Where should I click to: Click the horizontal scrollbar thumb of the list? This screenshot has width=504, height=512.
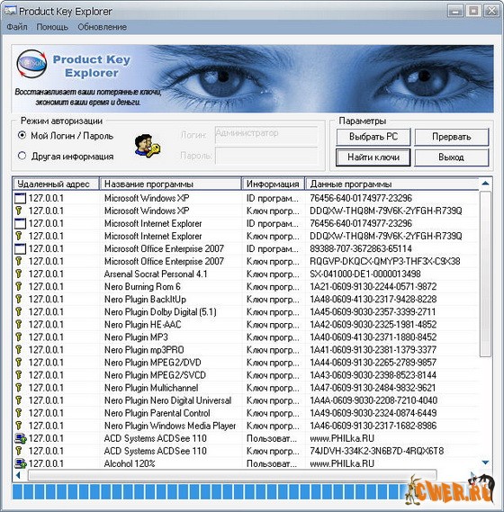click(x=232, y=475)
